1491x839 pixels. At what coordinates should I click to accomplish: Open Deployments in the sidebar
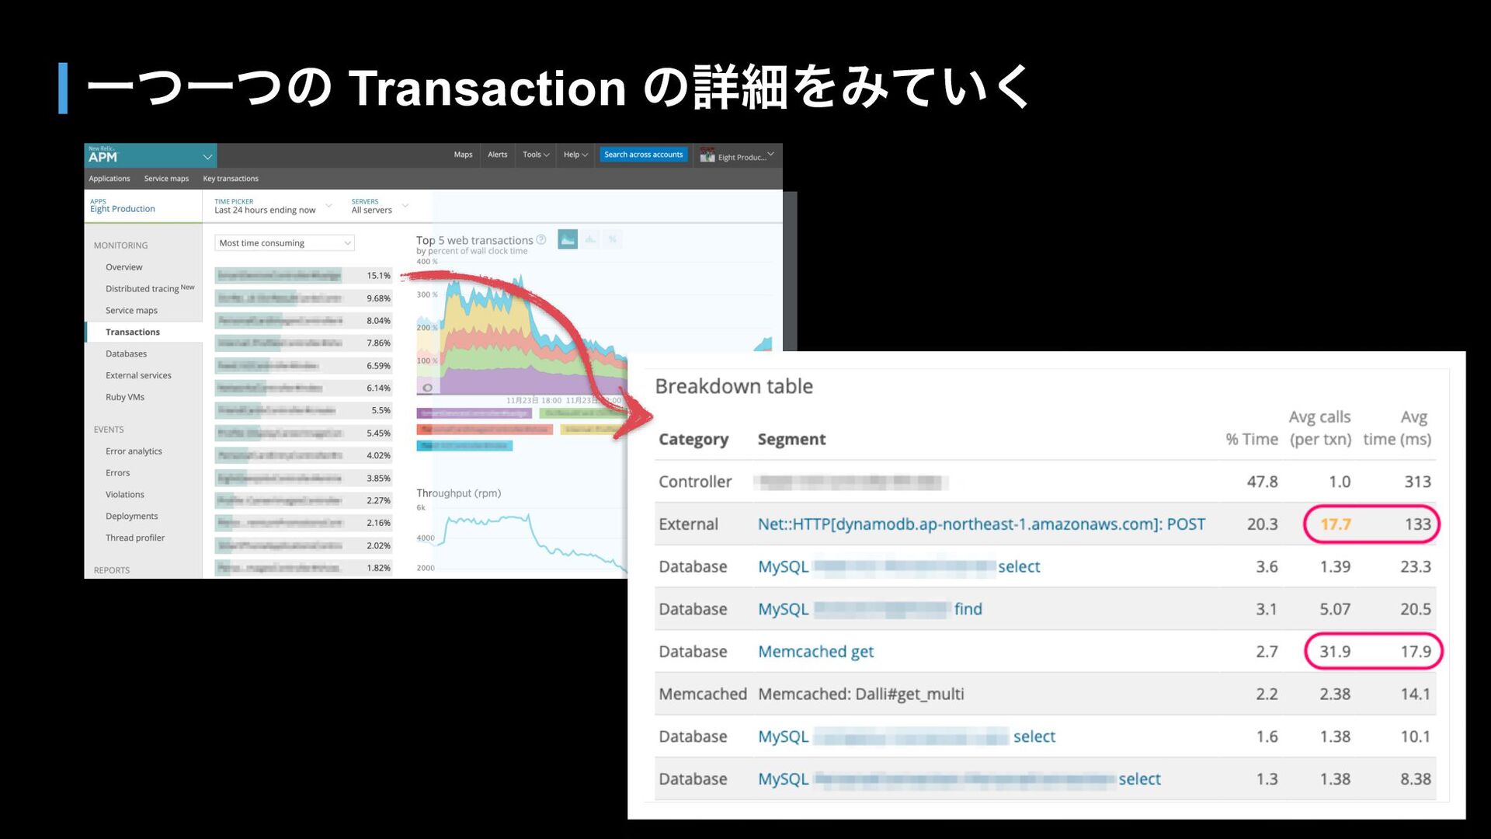[132, 517]
